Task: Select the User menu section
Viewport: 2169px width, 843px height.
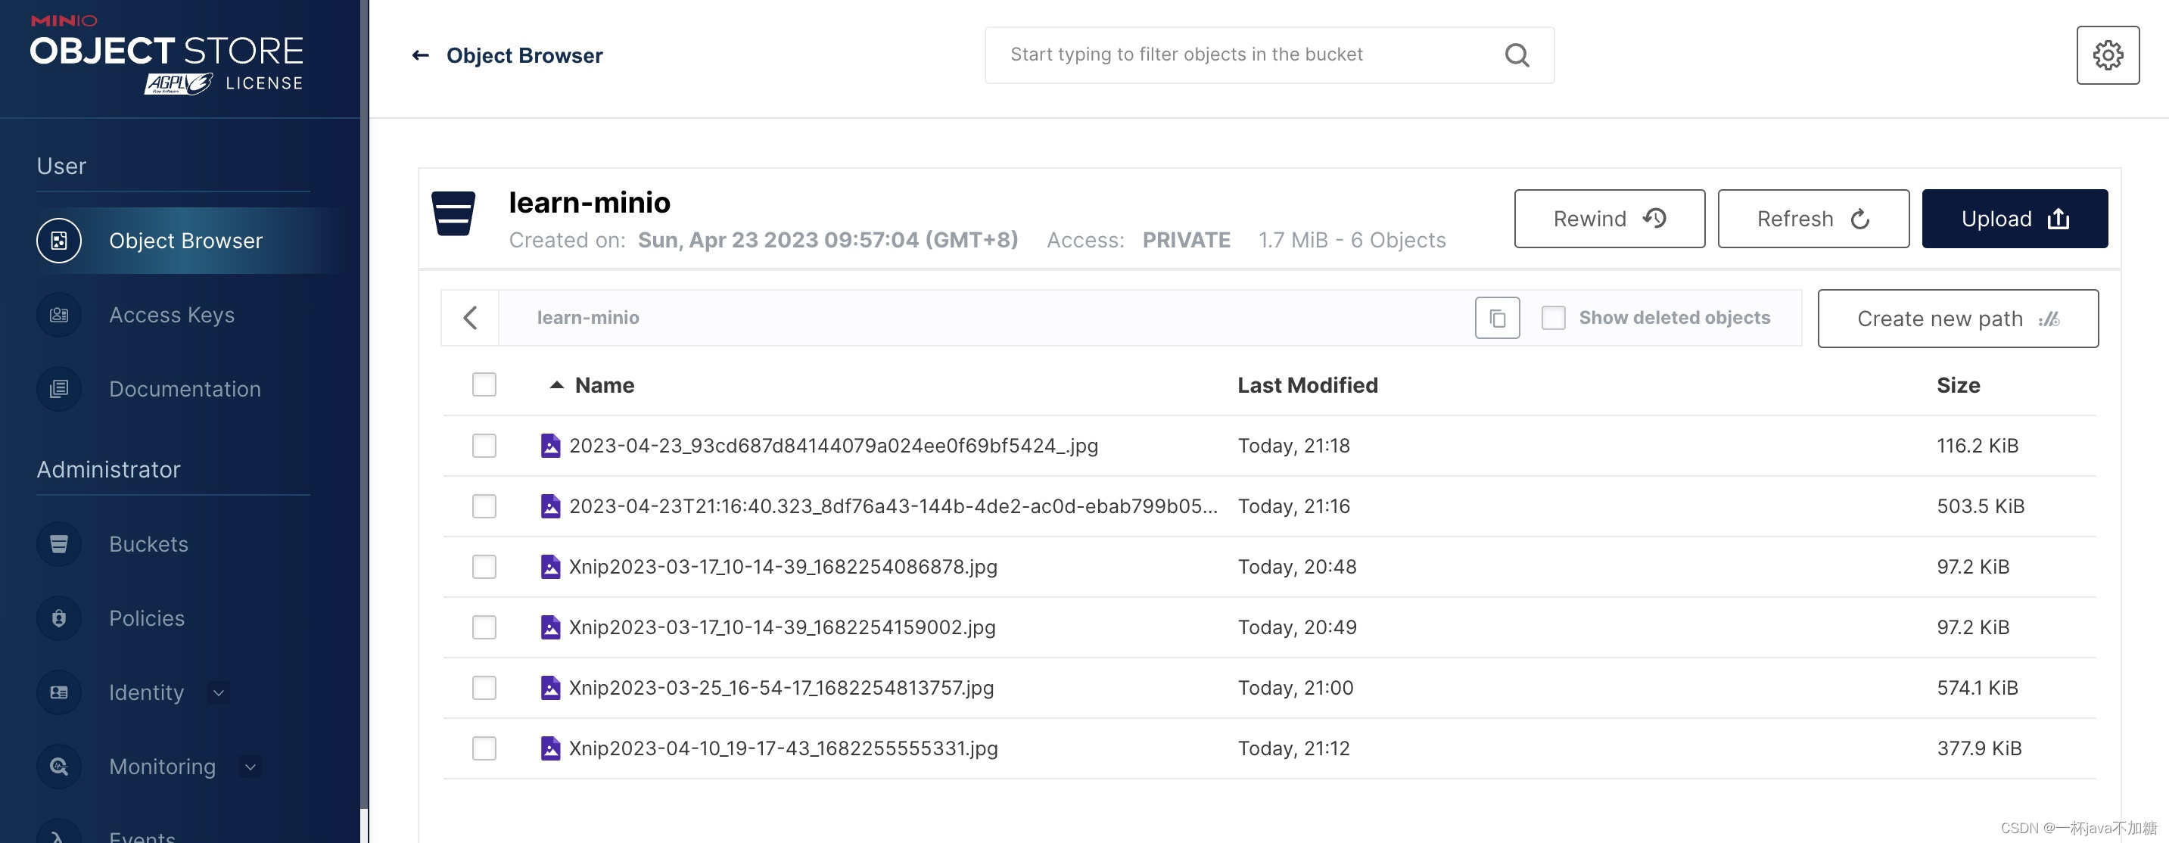Action: click(61, 165)
